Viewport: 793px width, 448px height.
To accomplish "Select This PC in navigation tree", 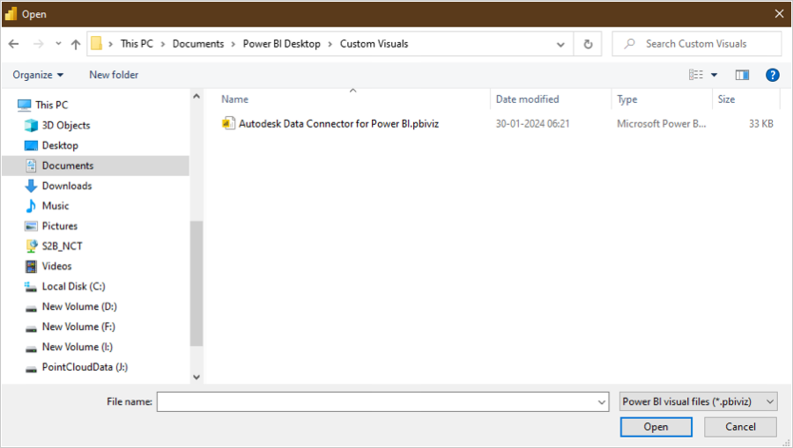I will click(52, 105).
